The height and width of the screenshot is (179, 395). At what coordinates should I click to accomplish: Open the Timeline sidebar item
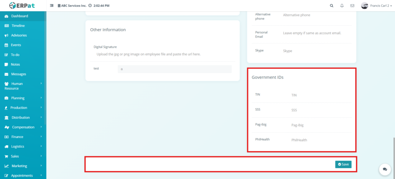point(18,26)
